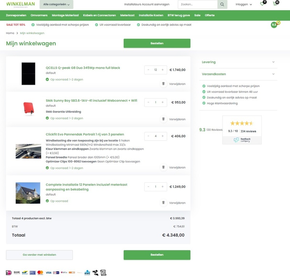Click the invoice payment icon
The height and width of the screenshot is (279, 290).
click(x=103, y=272)
